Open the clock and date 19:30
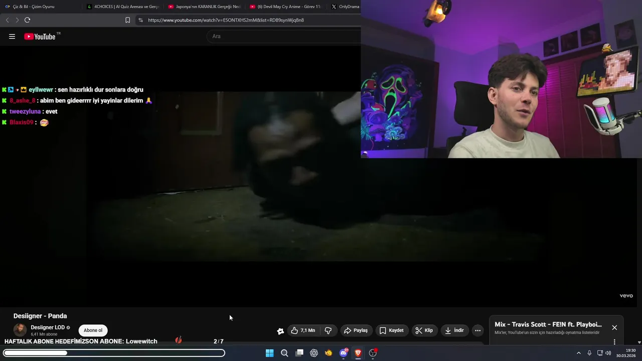The image size is (642, 361). (626, 353)
